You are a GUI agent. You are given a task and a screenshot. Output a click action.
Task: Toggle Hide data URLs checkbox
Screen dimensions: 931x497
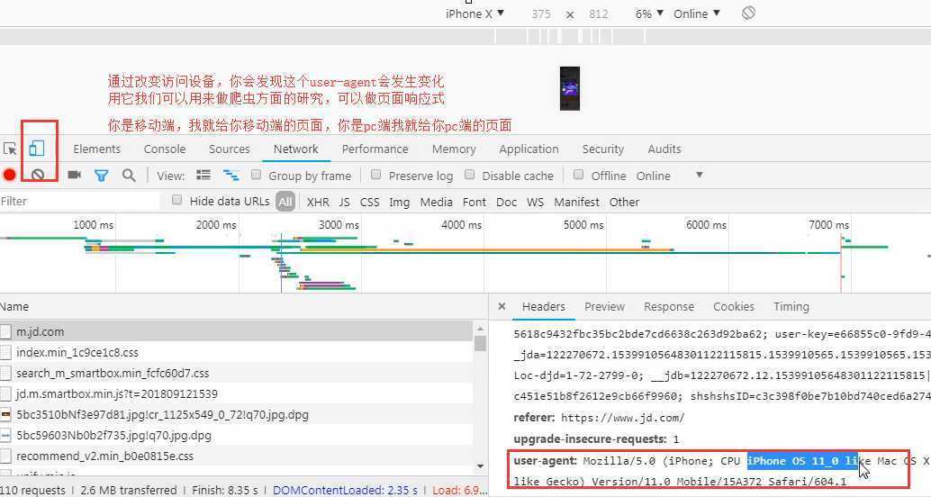(x=176, y=200)
